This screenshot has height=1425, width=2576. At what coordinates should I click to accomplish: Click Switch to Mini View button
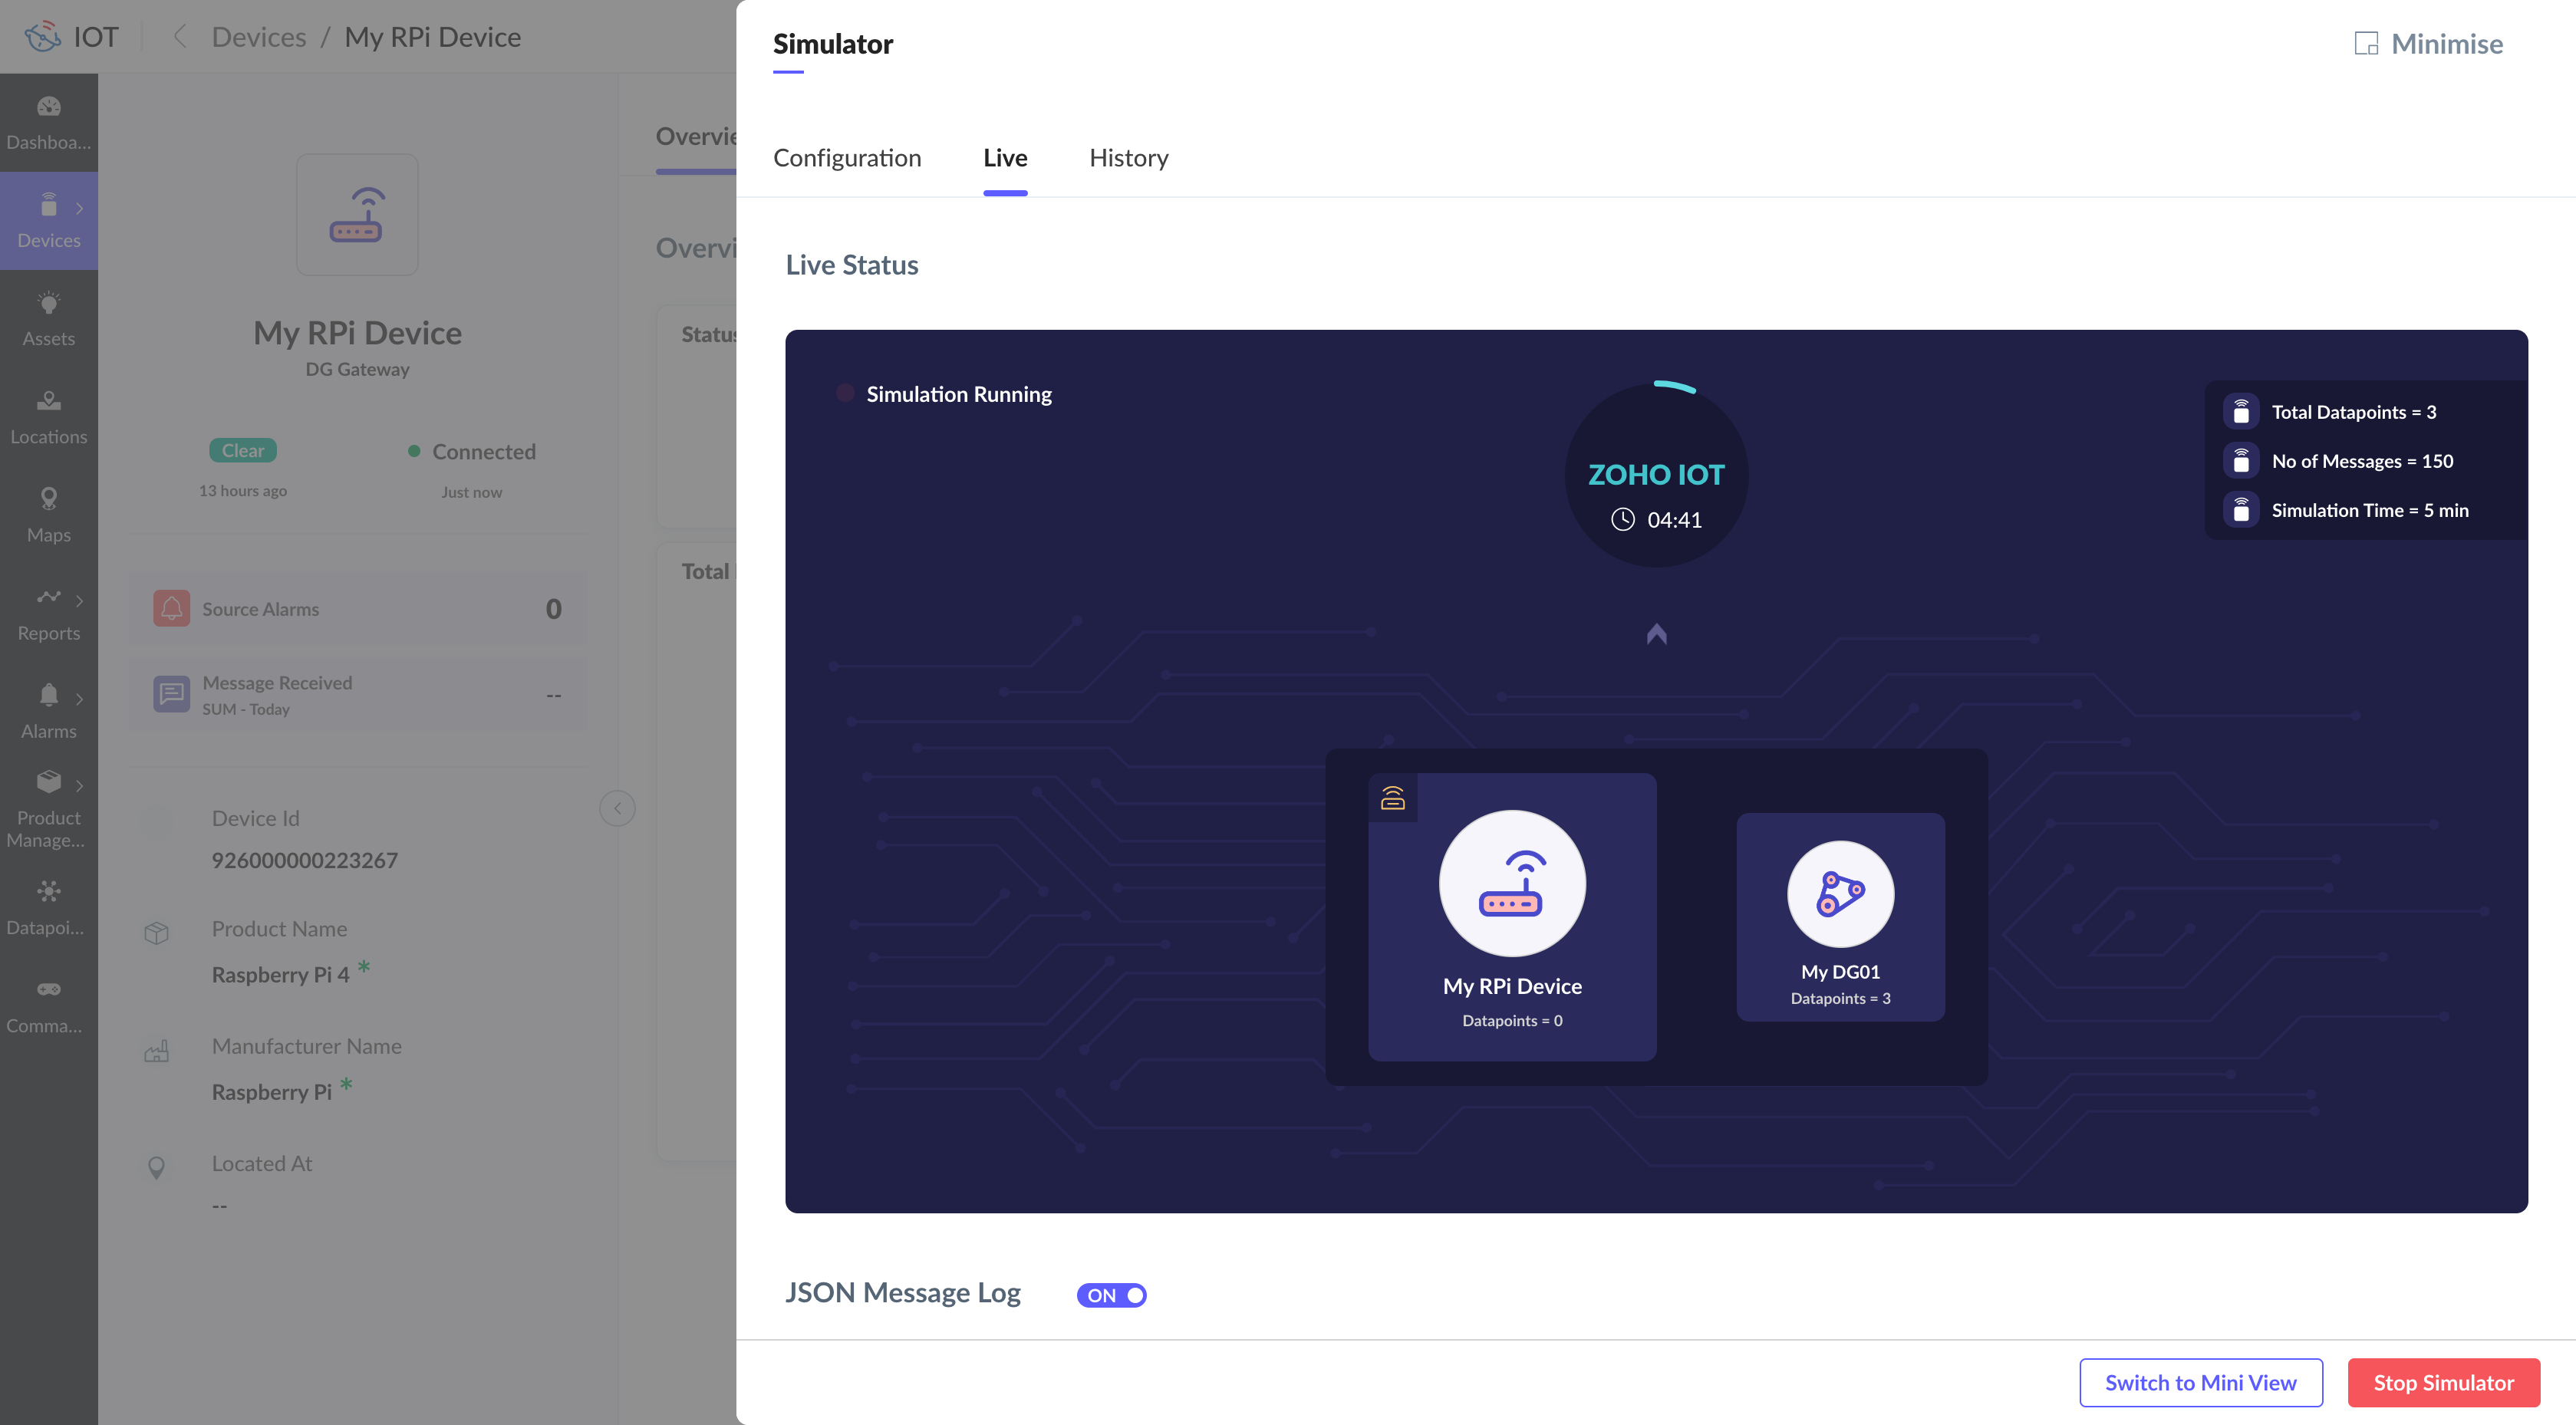(x=2200, y=1383)
